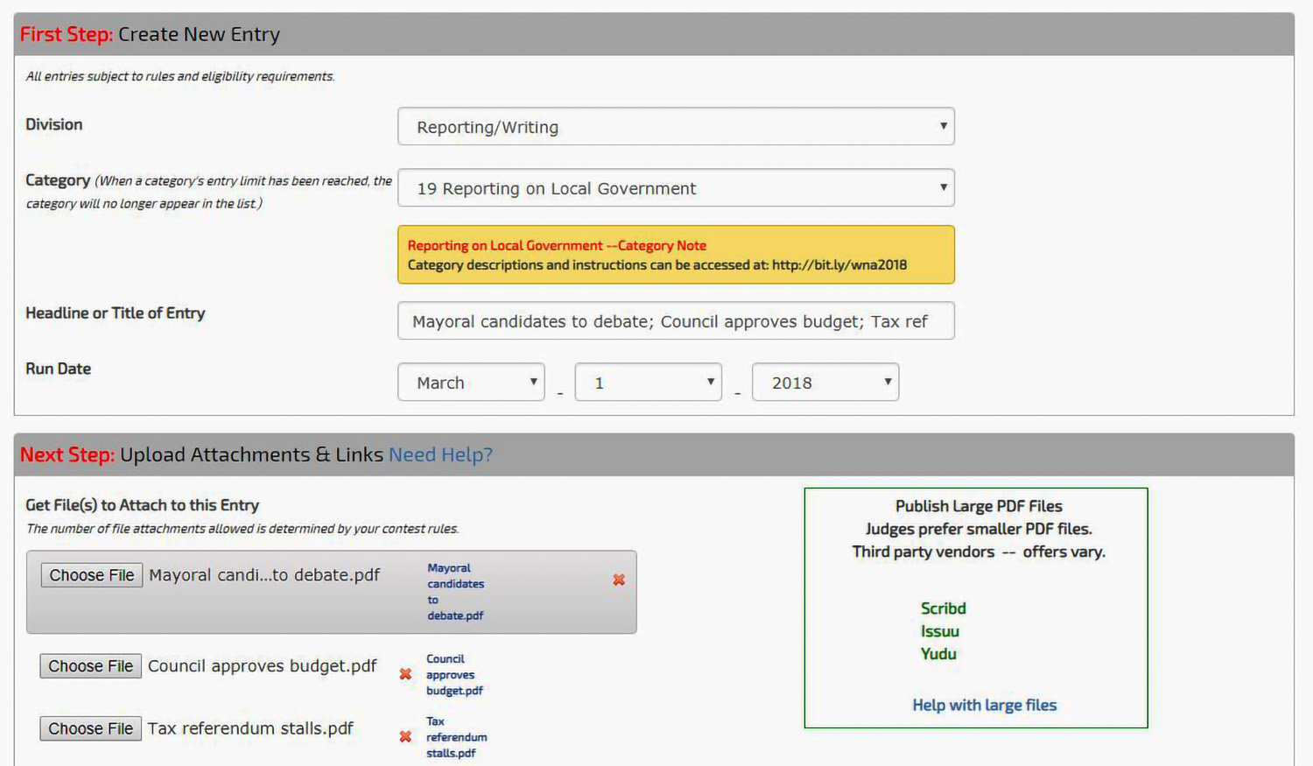Remove the Mayoral candidates to debate.pdf attachment

click(619, 580)
